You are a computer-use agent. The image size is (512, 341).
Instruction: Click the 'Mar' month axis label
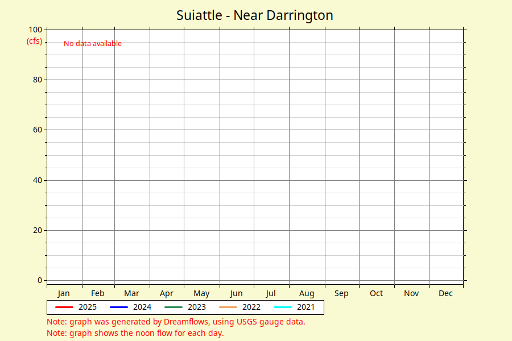pyautogui.click(x=131, y=293)
